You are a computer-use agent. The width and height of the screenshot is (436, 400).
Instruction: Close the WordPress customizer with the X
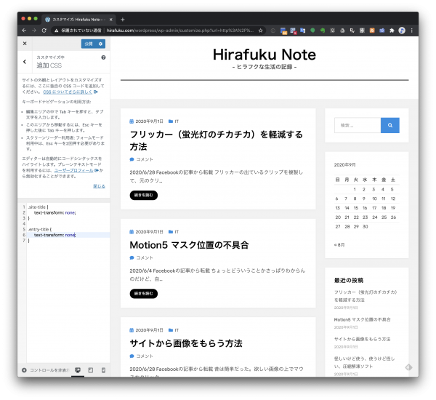click(24, 44)
